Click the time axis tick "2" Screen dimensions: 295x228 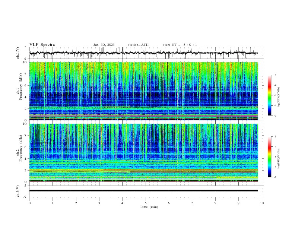76,203
